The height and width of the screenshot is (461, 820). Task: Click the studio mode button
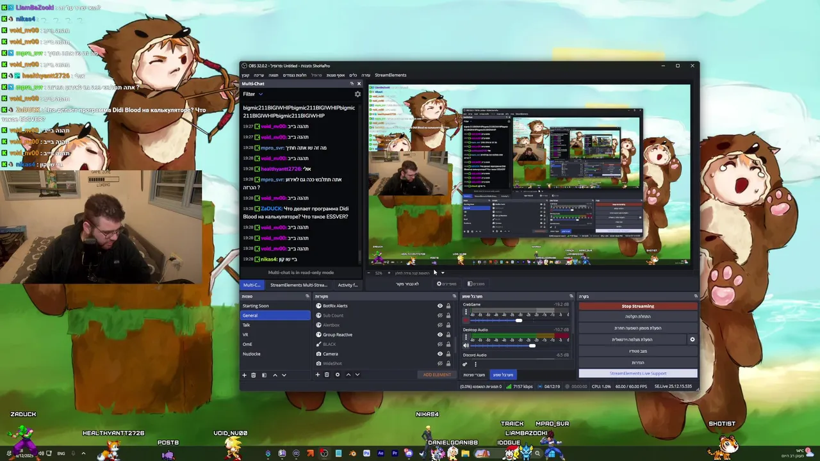[638, 351]
